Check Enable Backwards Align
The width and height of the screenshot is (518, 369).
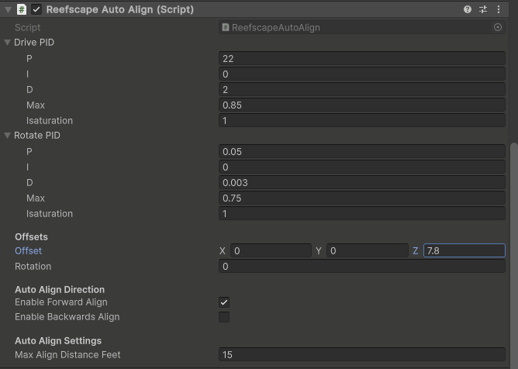[x=224, y=317]
